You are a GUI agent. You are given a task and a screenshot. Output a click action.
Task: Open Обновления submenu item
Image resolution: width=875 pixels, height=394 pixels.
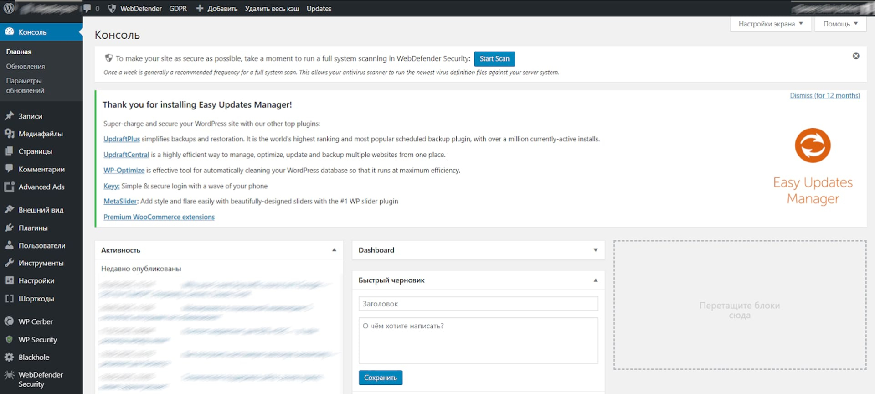click(26, 66)
